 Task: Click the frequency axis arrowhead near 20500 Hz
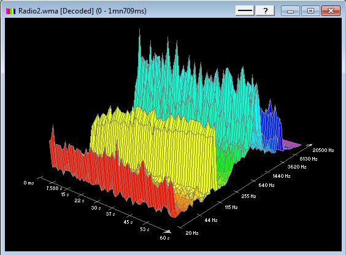(x=309, y=145)
